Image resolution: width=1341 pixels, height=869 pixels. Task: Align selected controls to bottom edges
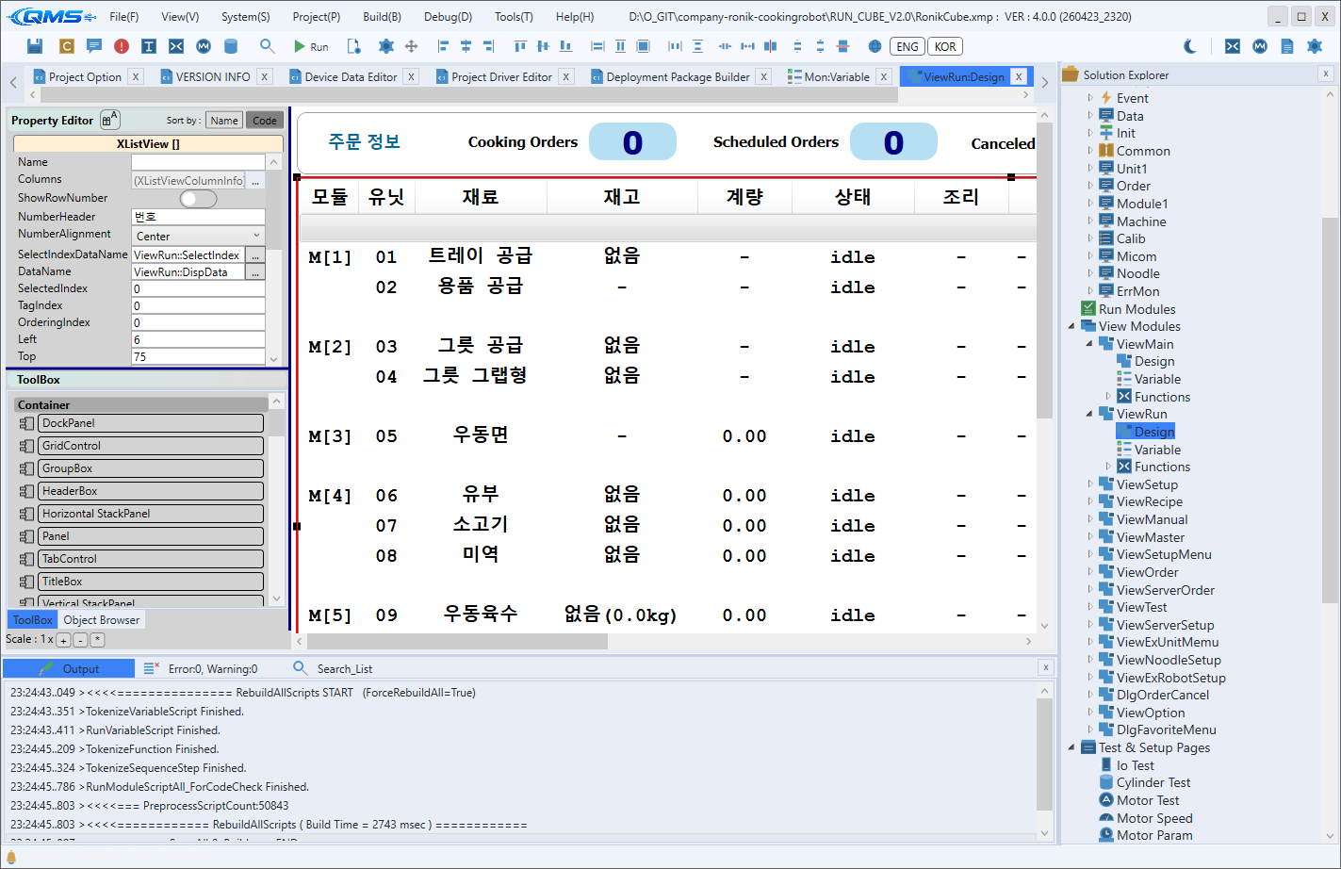tap(565, 46)
